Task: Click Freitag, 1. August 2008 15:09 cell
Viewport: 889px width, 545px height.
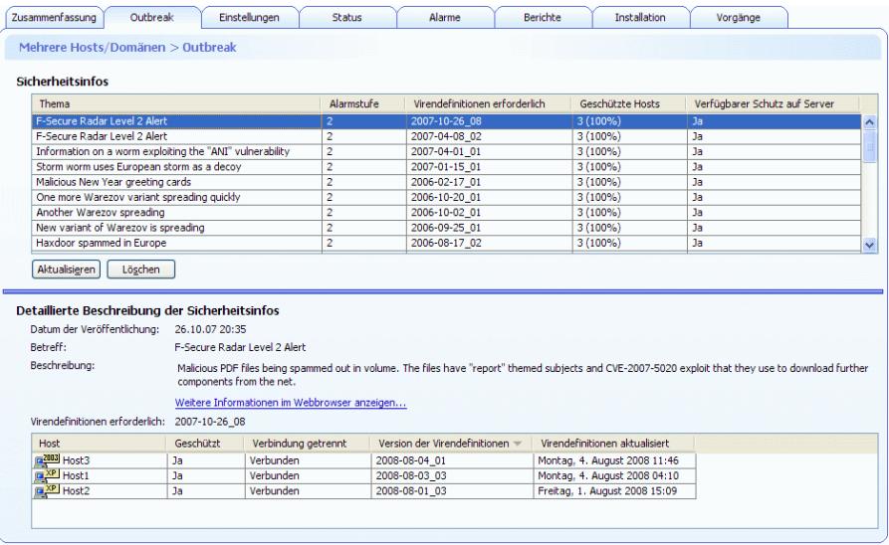Action: click(614, 491)
